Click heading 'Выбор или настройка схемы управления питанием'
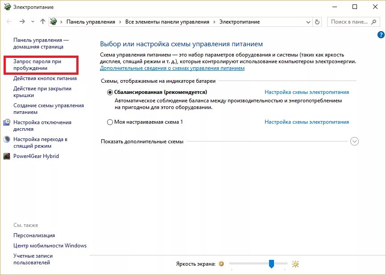 [182, 44]
